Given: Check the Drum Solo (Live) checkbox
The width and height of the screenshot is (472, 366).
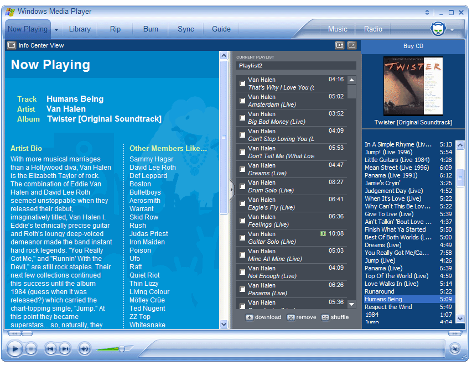Looking at the screenshot, I should pos(242,186).
